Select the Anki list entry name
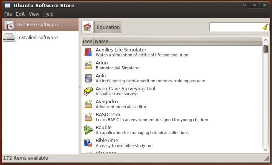Image resolution: width=272 pixels, height=165 pixels. (x=101, y=75)
